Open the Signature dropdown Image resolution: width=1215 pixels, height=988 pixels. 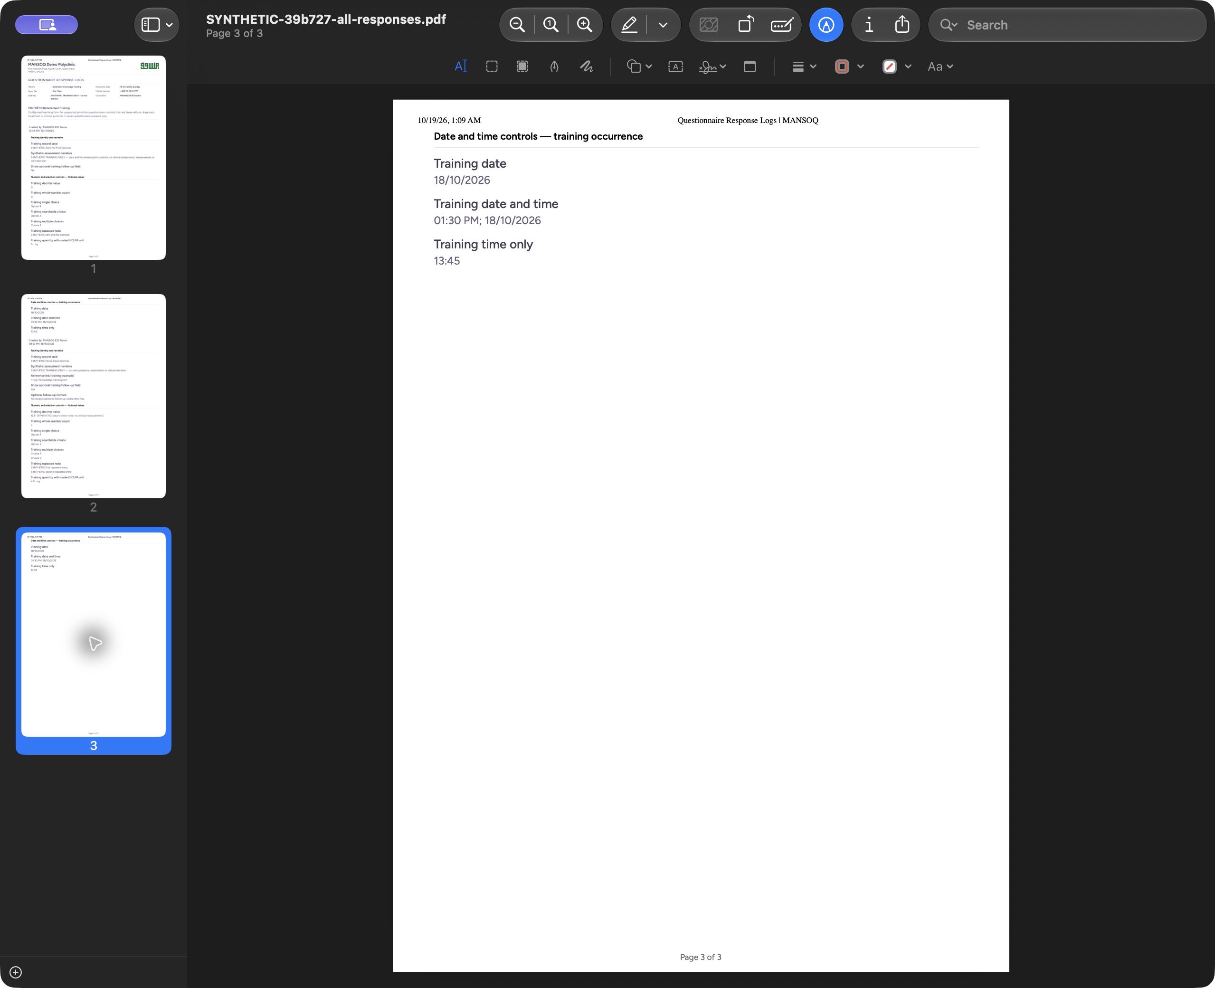pos(712,66)
